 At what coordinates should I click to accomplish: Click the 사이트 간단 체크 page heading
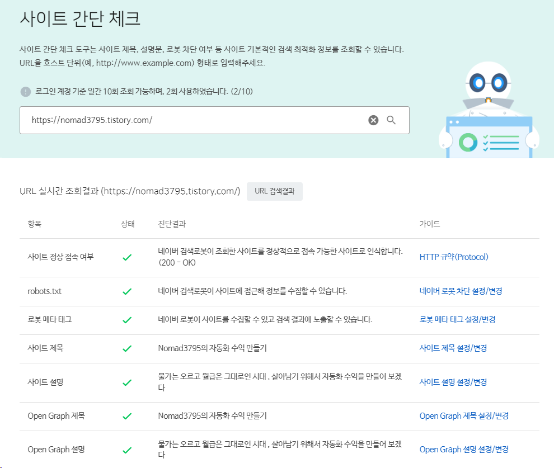pos(80,18)
